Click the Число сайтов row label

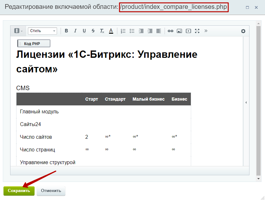pyautogui.click(x=36, y=137)
